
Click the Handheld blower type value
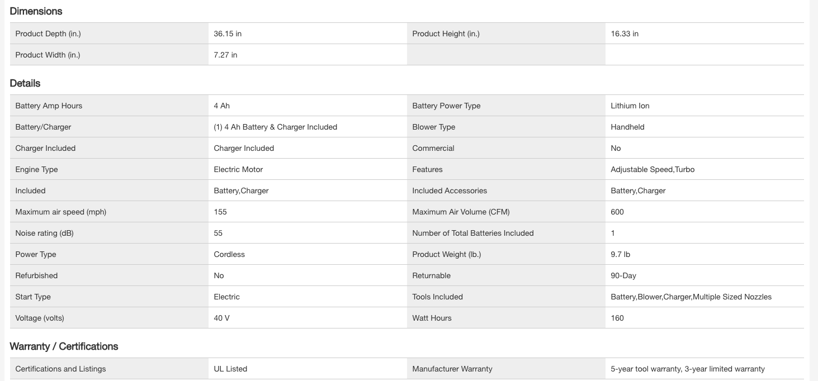pos(627,127)
